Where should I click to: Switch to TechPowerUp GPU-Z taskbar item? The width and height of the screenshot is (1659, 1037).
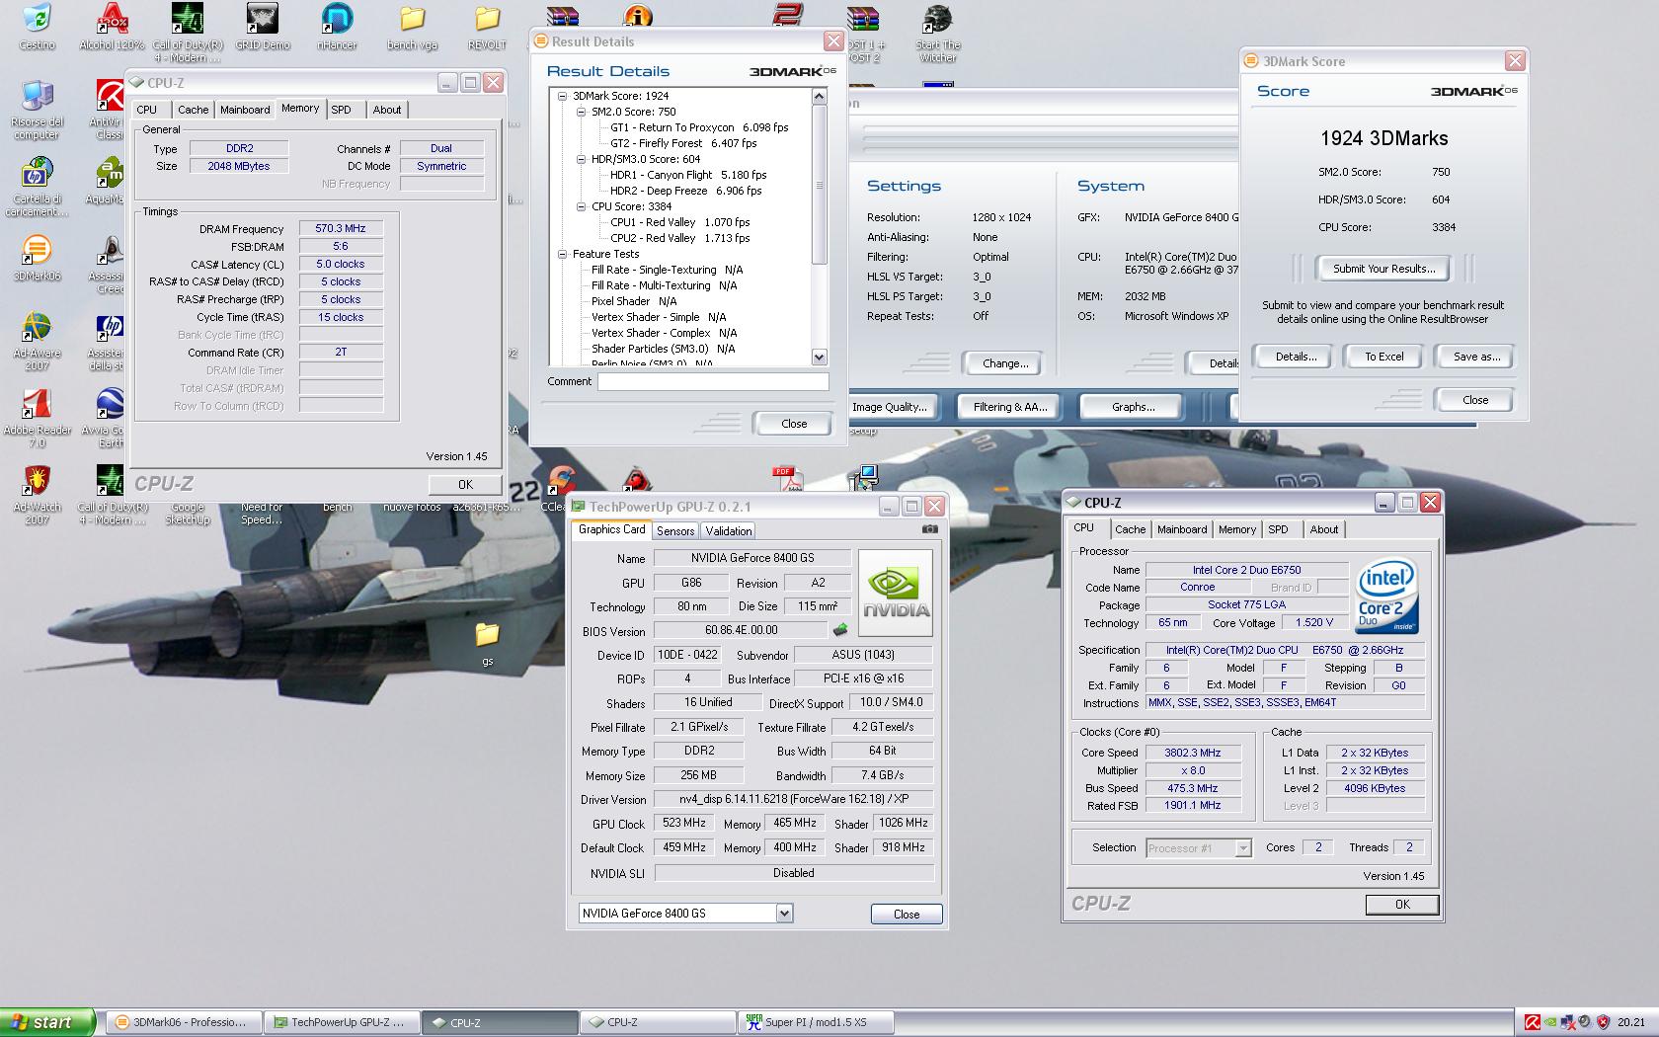(342, 1022)
